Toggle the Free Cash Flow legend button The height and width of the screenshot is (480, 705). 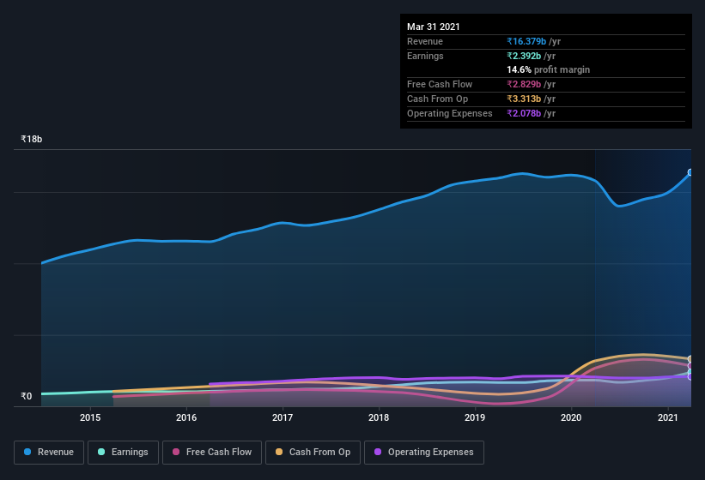[212, 453]
